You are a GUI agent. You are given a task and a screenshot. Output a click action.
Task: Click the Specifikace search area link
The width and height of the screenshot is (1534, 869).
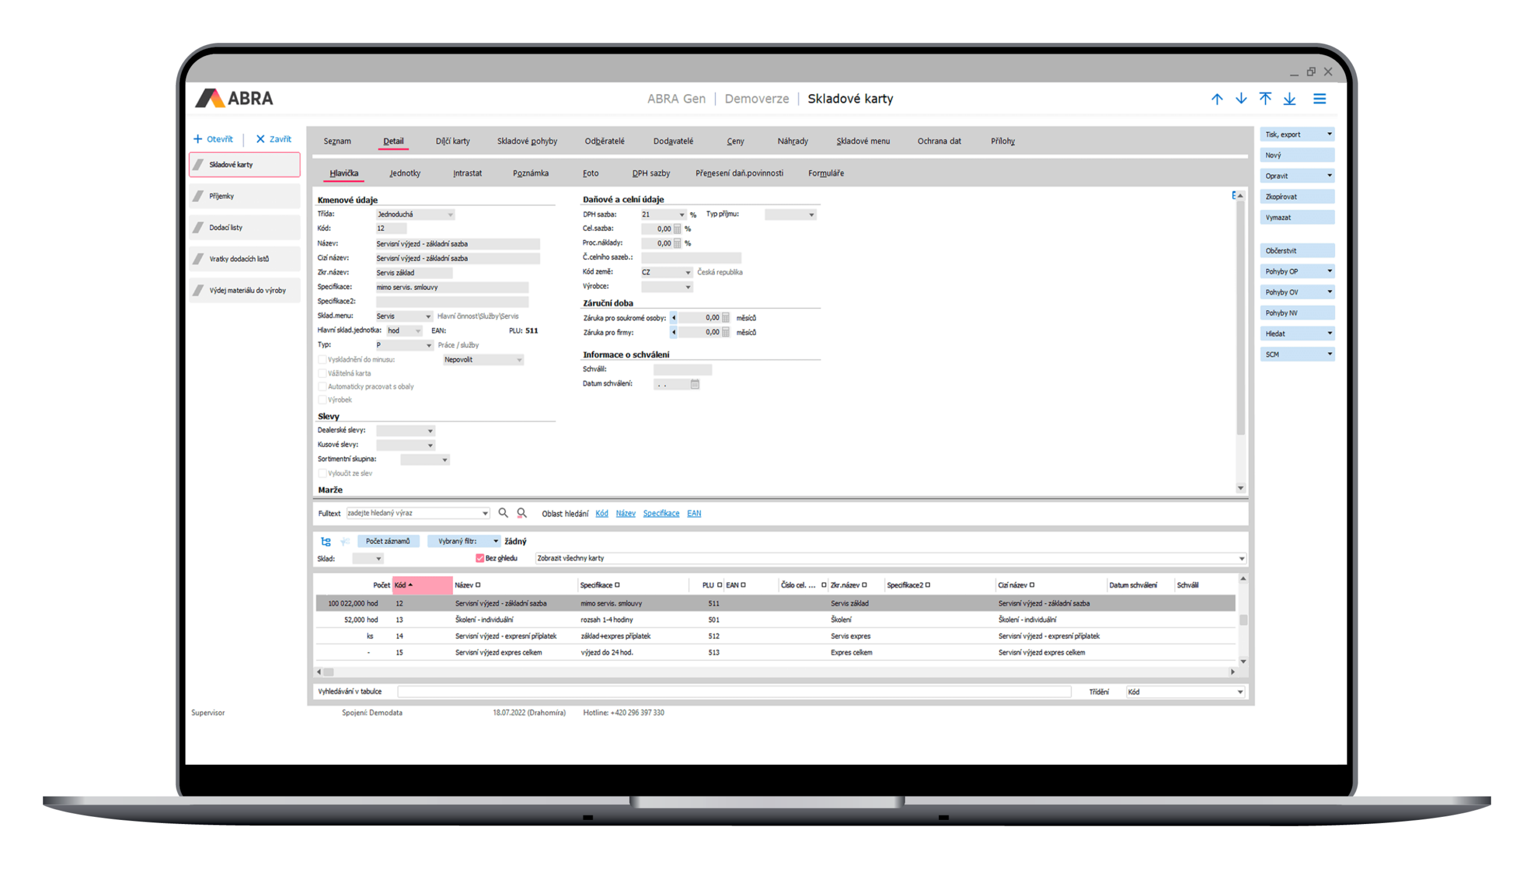(661, 513)
